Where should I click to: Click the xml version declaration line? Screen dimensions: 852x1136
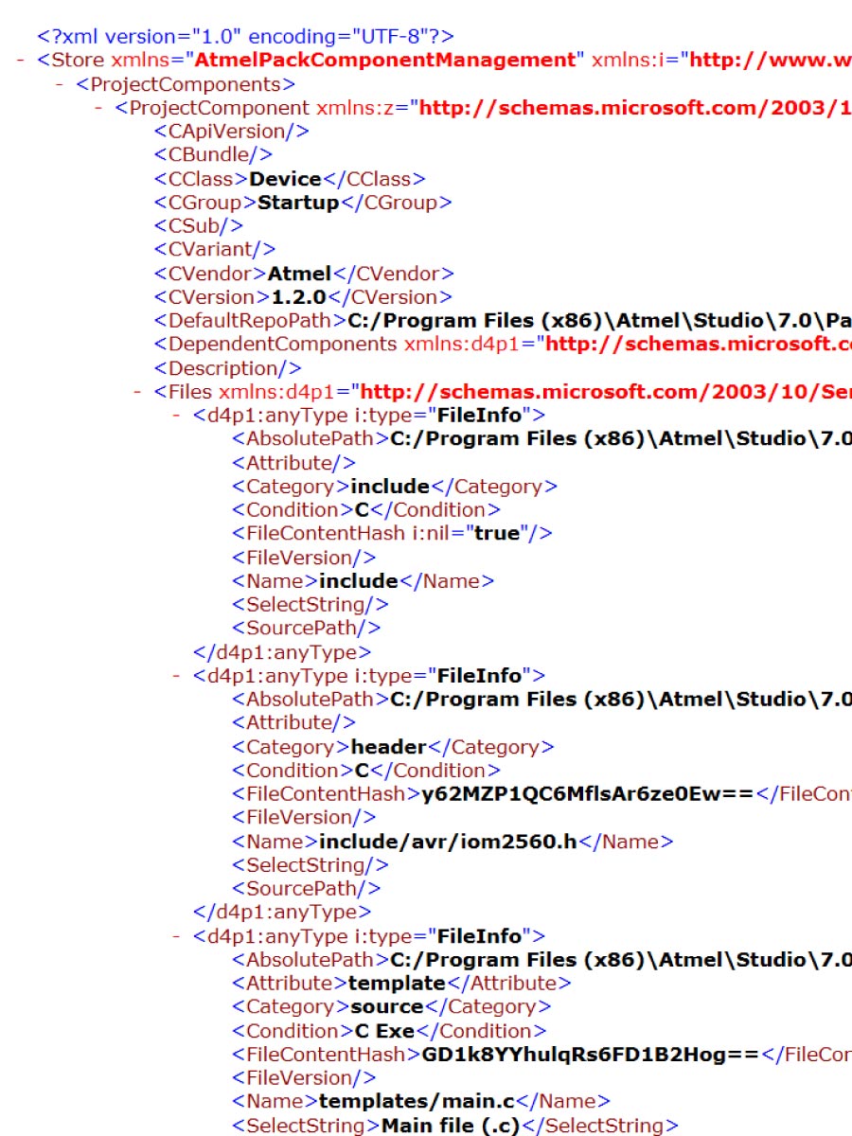[x=245, y=37]
